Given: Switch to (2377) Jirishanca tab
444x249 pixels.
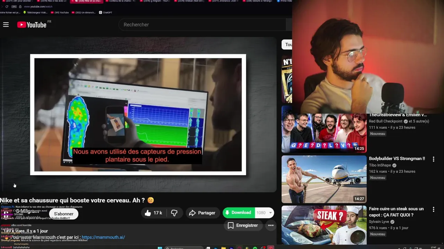Looking at the screenshot, I should click(224, 1).
